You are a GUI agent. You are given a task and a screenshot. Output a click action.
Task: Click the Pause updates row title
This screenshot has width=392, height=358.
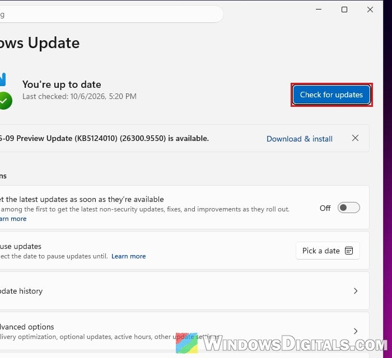pos(21,247)
